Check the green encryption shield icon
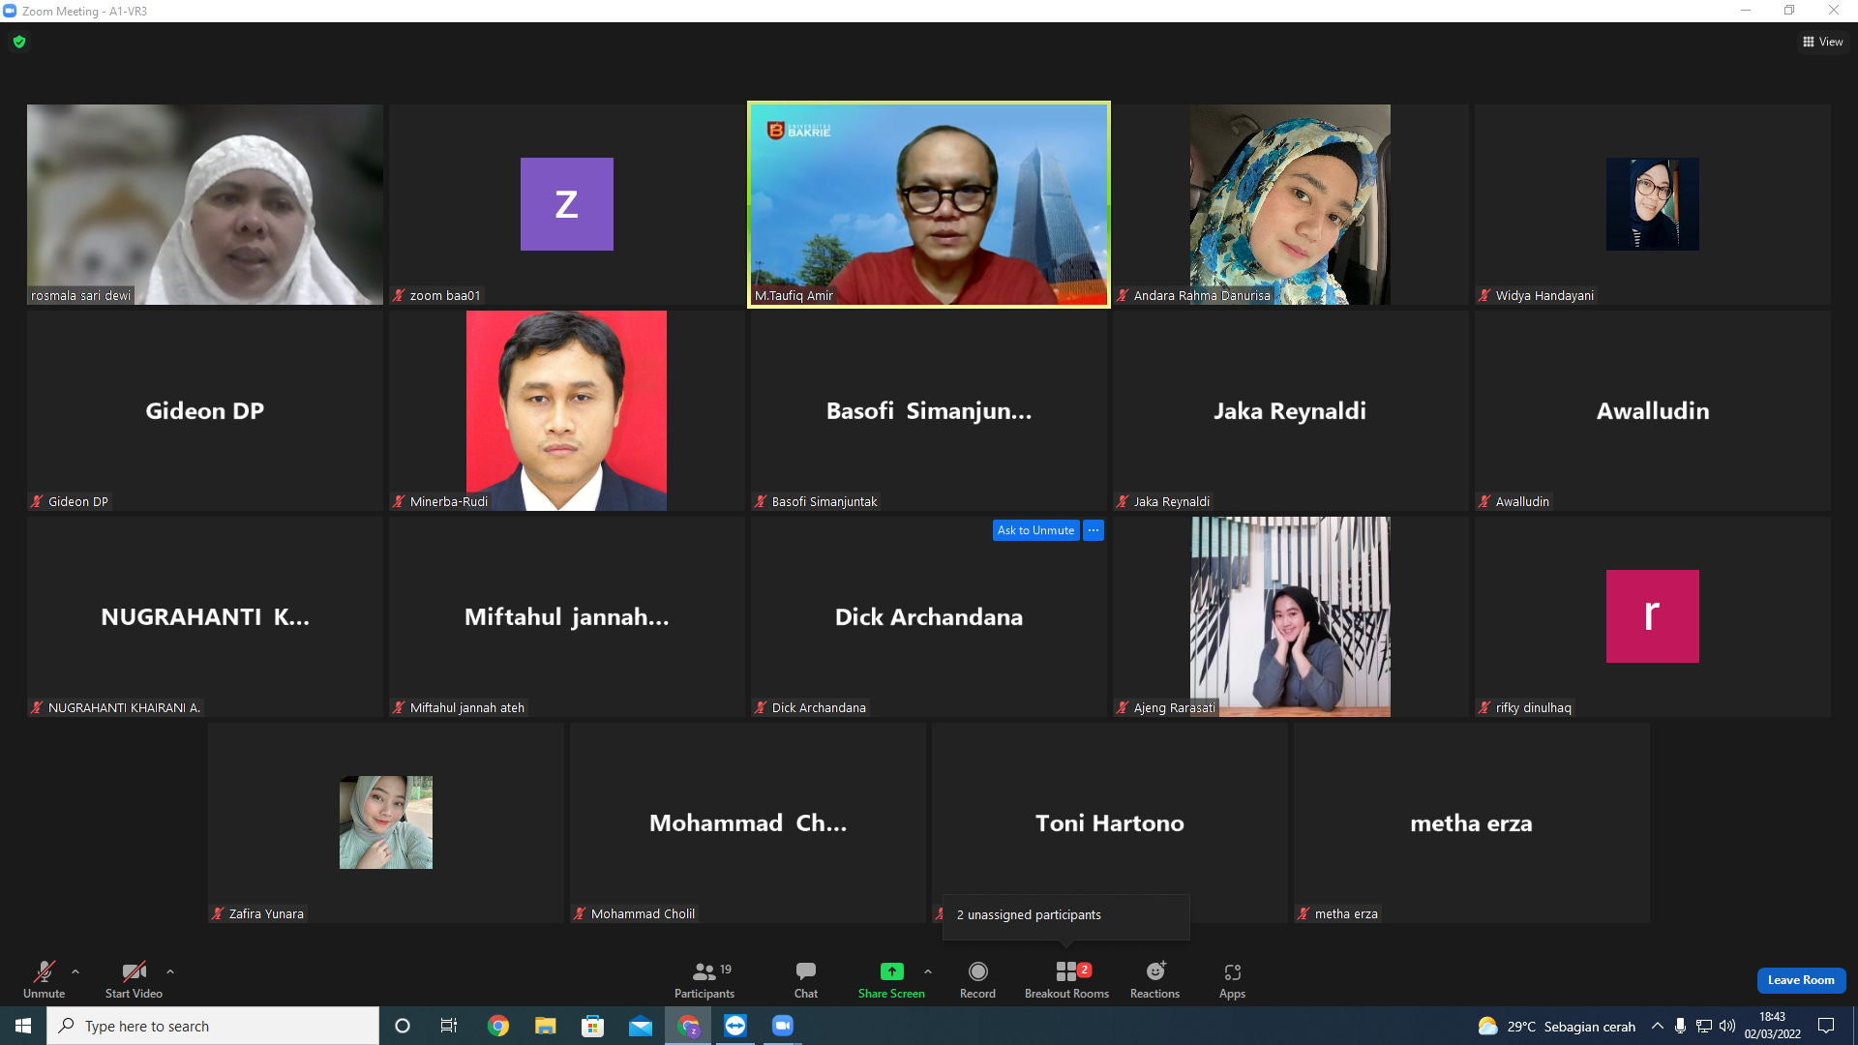 pyautogui.click(x=19, y=42)
